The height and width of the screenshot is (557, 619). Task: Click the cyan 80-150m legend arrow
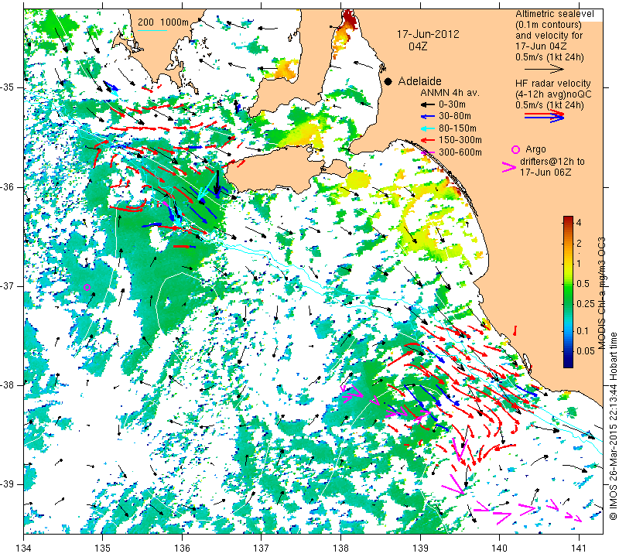pyautogui.click(x=427, y=128)
